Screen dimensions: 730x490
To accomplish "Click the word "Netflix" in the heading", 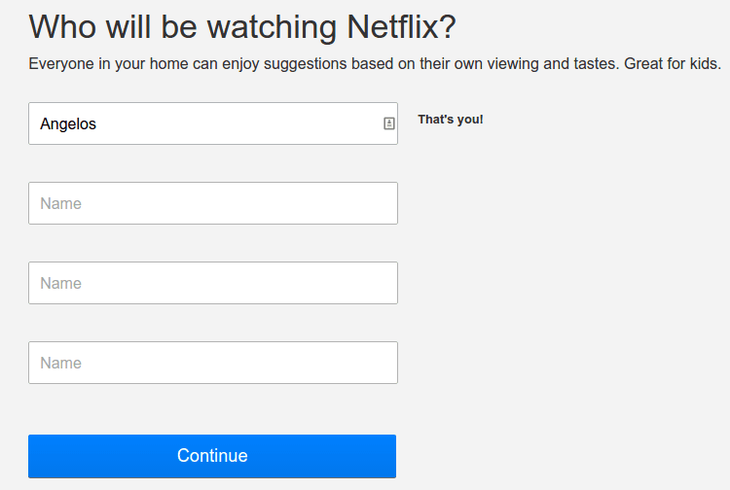I will (x=391, y=26).
